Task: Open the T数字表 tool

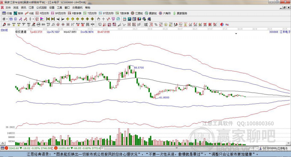Action: point(122,13)
